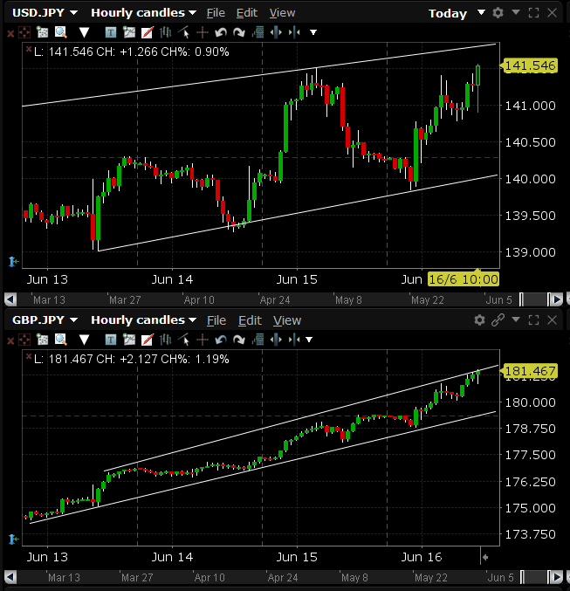
Task: Select the line pointer tool in GBP.JPY toolbar
Action: (x=183, y=340)
